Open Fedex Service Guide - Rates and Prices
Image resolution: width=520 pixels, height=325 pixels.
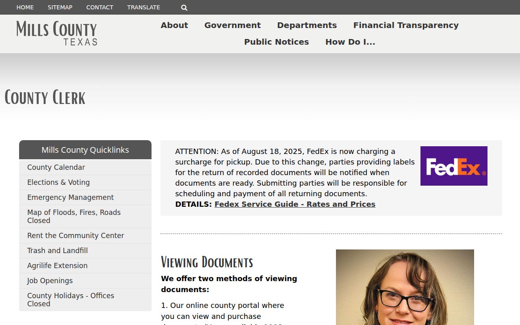[295, 204]
